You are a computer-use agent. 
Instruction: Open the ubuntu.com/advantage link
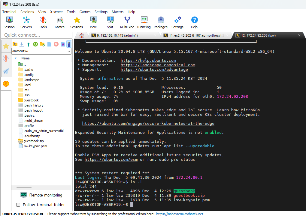point(154,69)
